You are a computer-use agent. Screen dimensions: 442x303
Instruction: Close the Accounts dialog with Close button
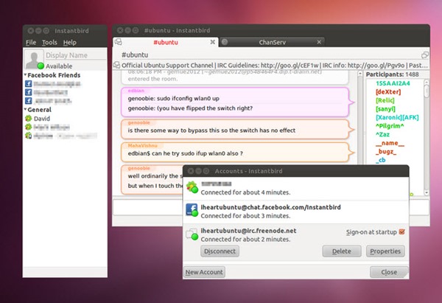[389, 272]
